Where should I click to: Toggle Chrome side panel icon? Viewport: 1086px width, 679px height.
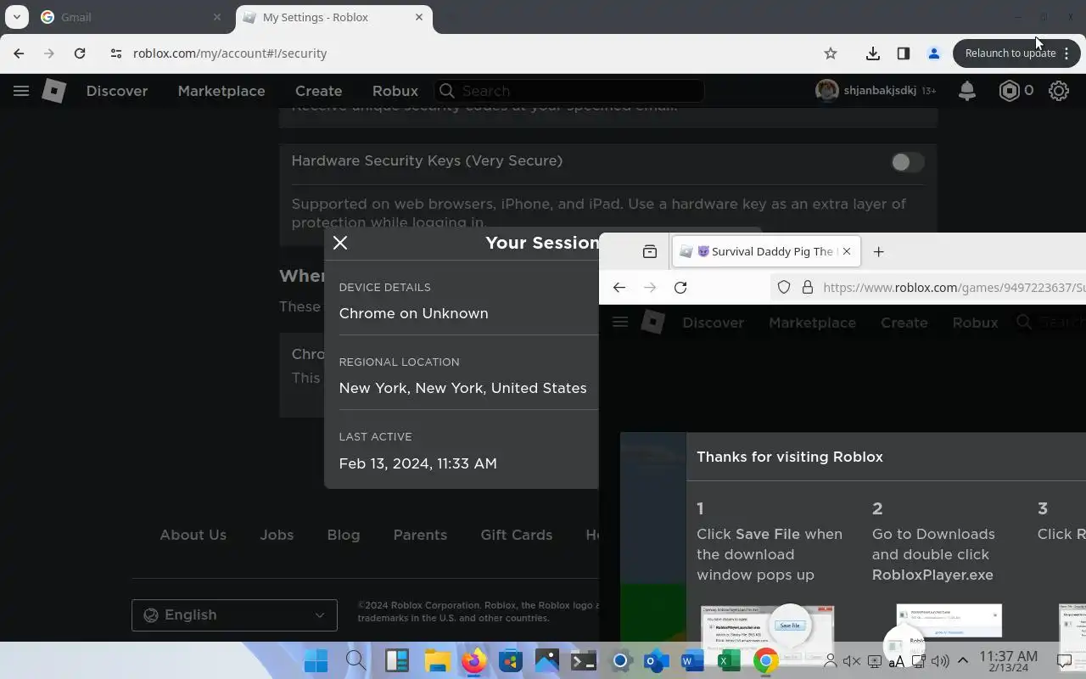click(903, 53)
